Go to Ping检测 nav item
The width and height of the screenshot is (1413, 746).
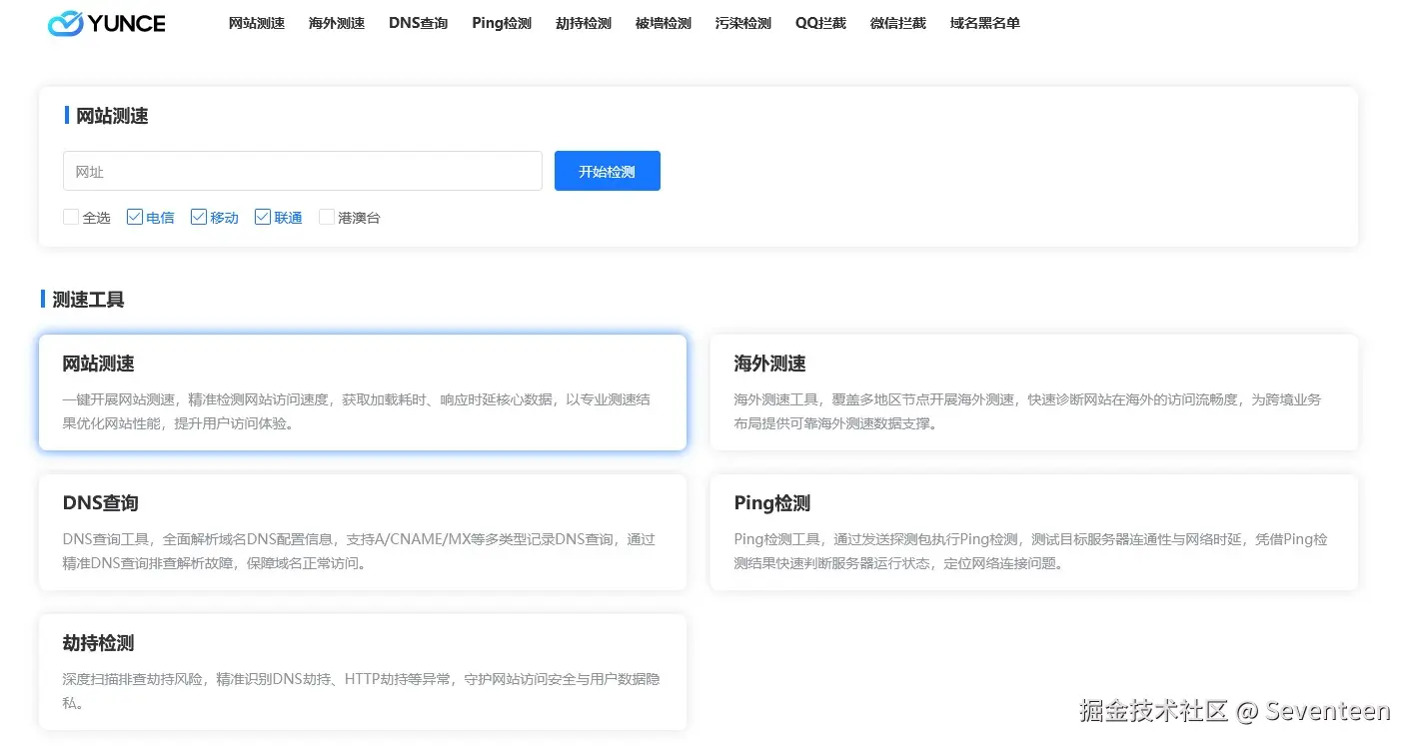pyautogui.click(x=502, y=23)
